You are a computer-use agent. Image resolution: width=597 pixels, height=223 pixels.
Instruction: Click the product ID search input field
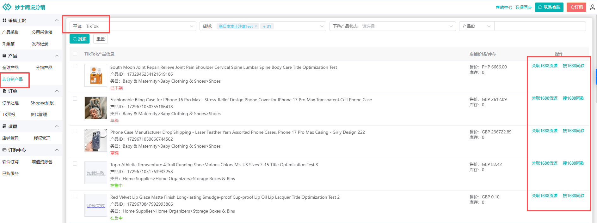pyautogui.click(x=540, y=26)
